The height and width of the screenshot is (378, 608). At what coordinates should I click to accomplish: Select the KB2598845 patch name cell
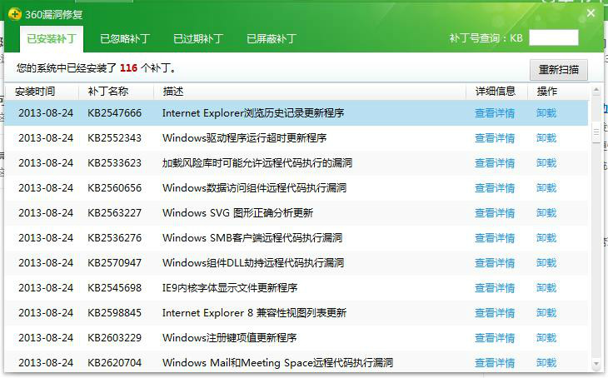[114, 313]
